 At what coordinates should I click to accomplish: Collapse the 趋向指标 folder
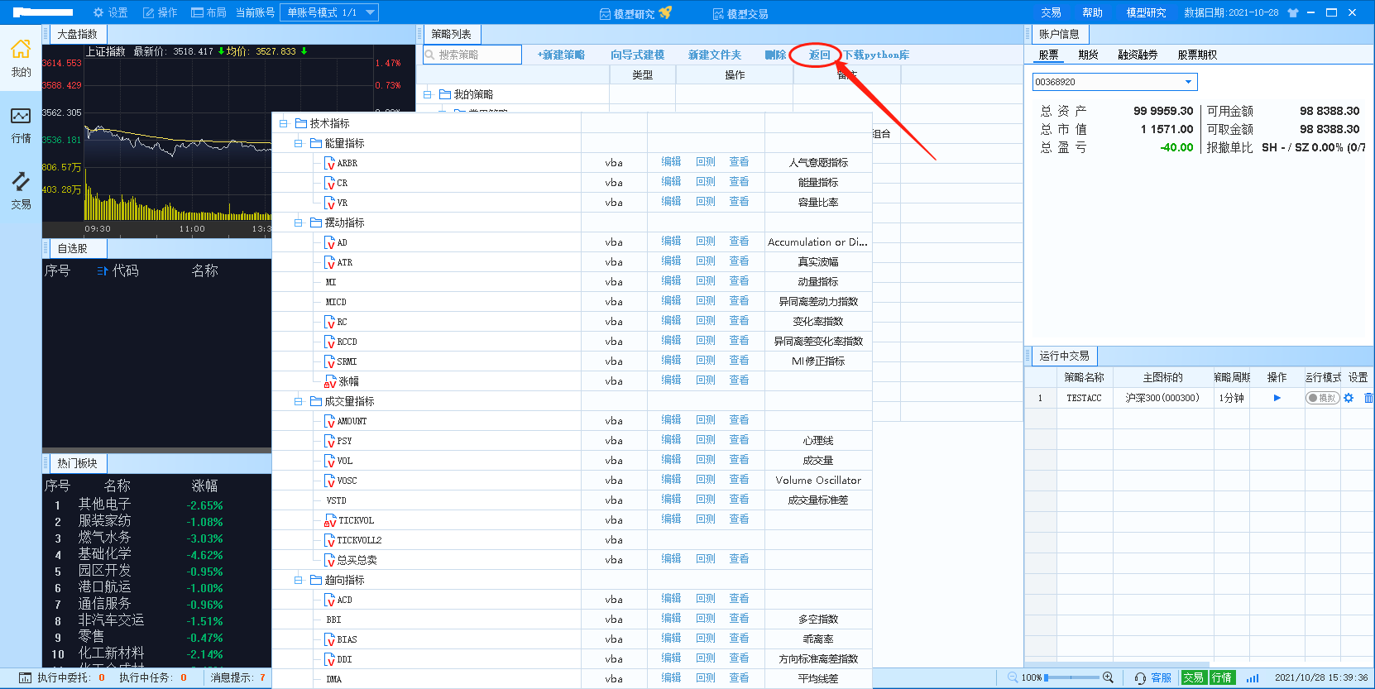299,580
